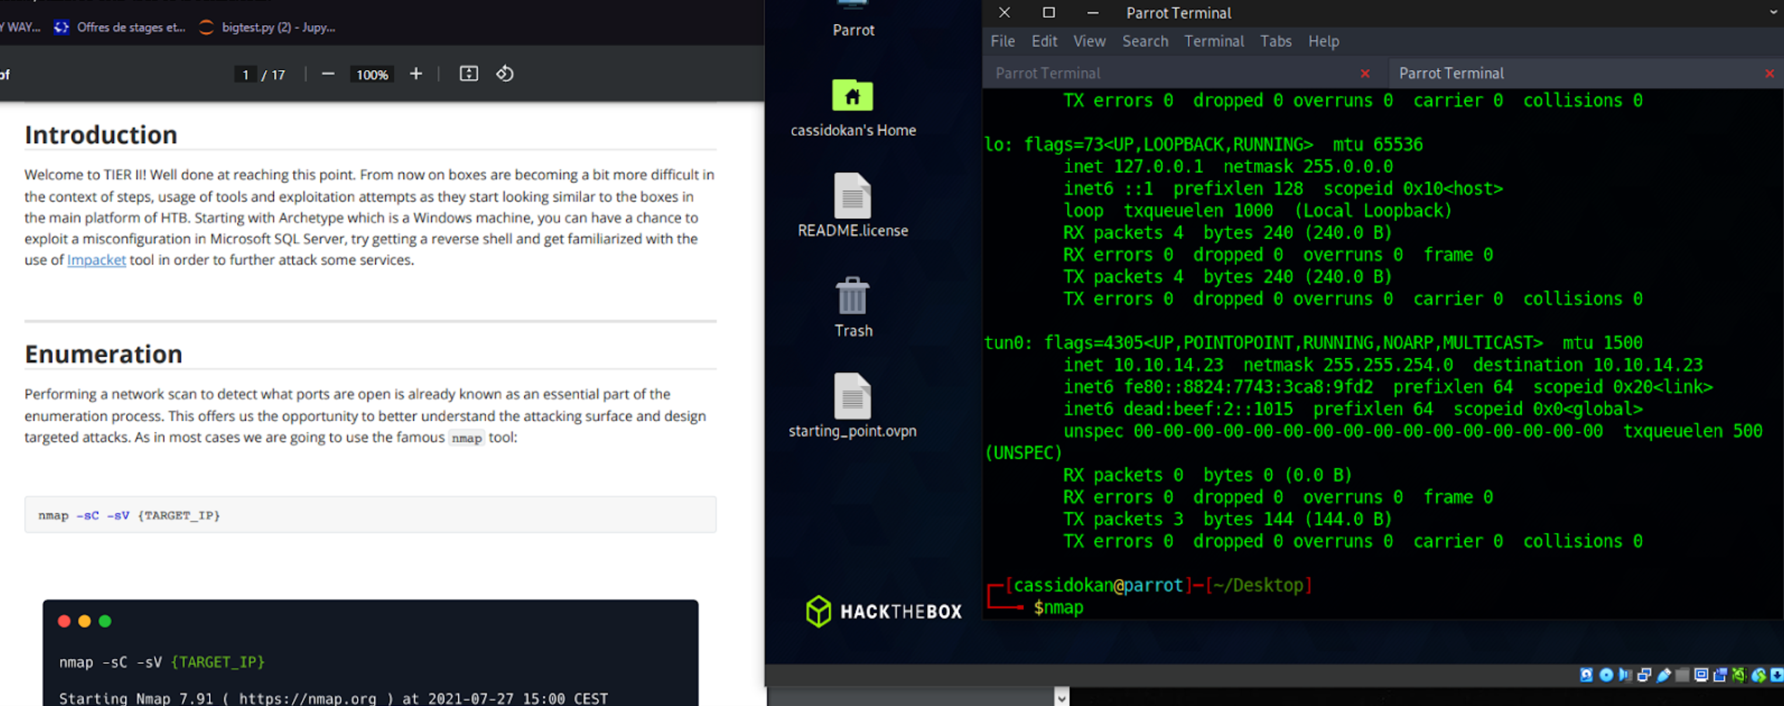The image size is (1784, 706).
Task: Click the VirtualBox USB status icon
Action: [x=1664, y=675]
